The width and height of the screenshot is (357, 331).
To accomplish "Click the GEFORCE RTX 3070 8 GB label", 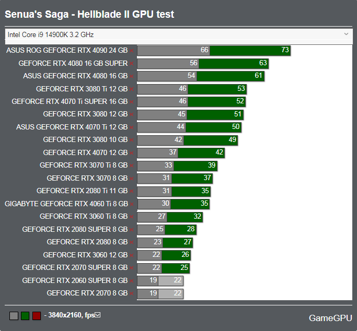I will (87, 178).
